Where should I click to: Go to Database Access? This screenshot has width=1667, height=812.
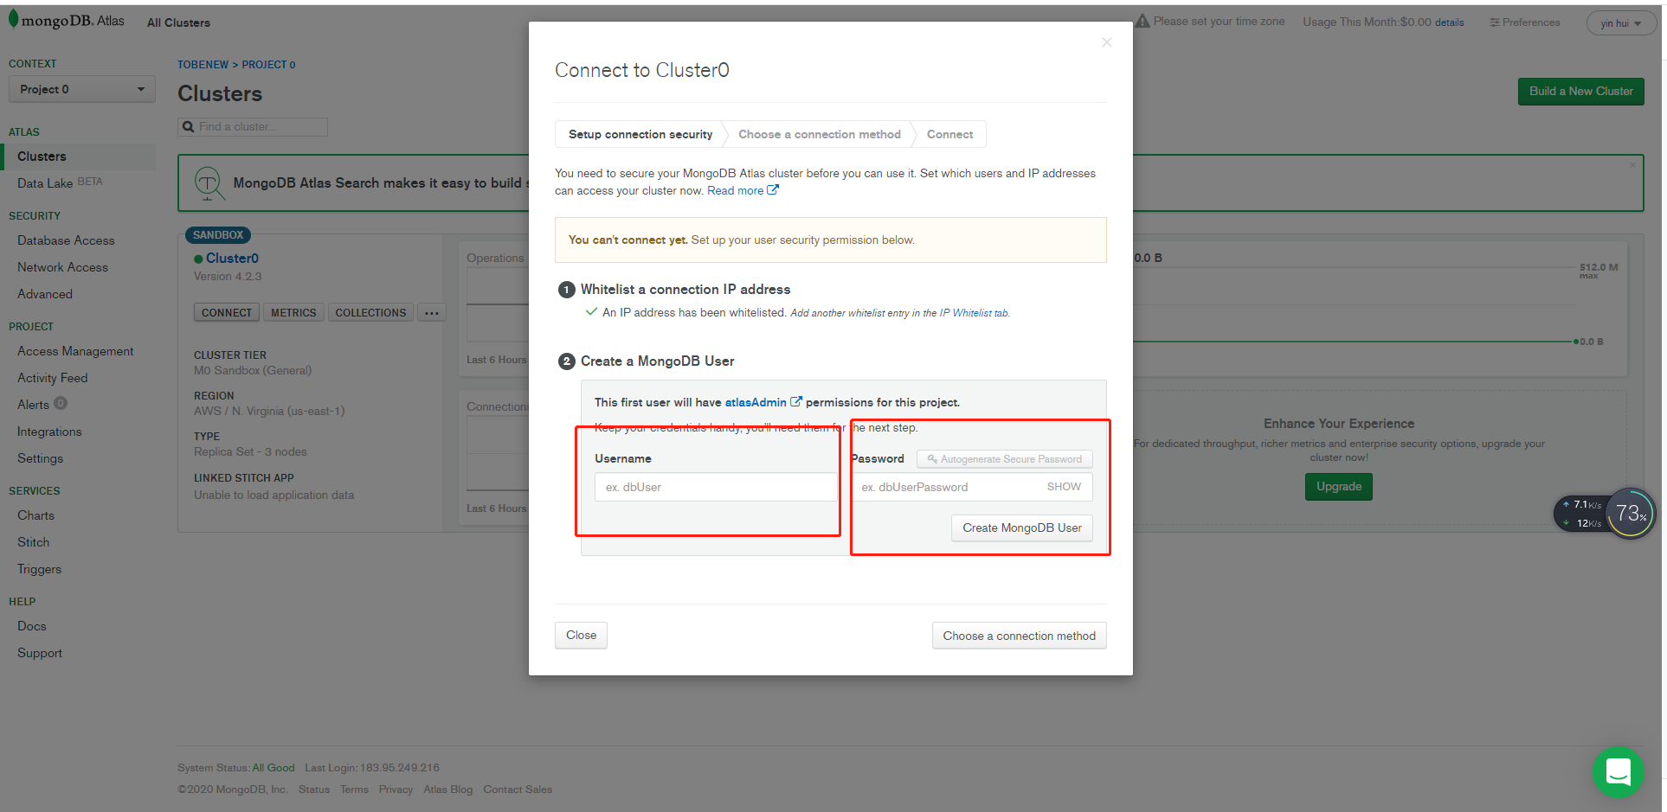pos(66,240)
